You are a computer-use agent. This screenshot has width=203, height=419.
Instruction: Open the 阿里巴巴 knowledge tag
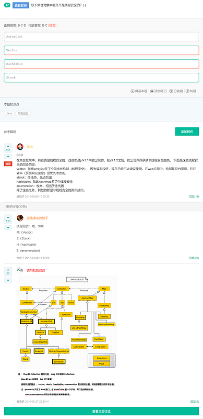[23, 113]
